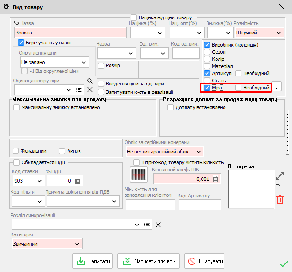Click the magnifier search icon for Одиниця виміру
Viewport: 292px width, 272px height.
[89, 81]
